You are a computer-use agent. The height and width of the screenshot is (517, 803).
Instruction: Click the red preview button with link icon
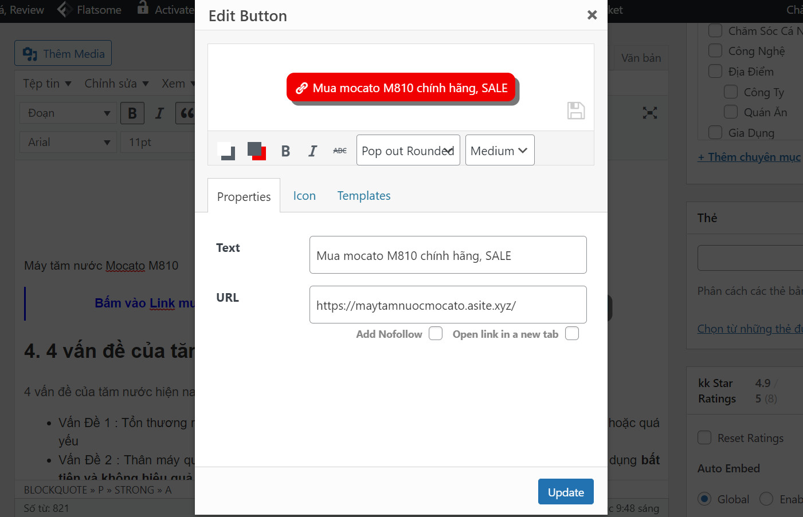coord(401,88)
